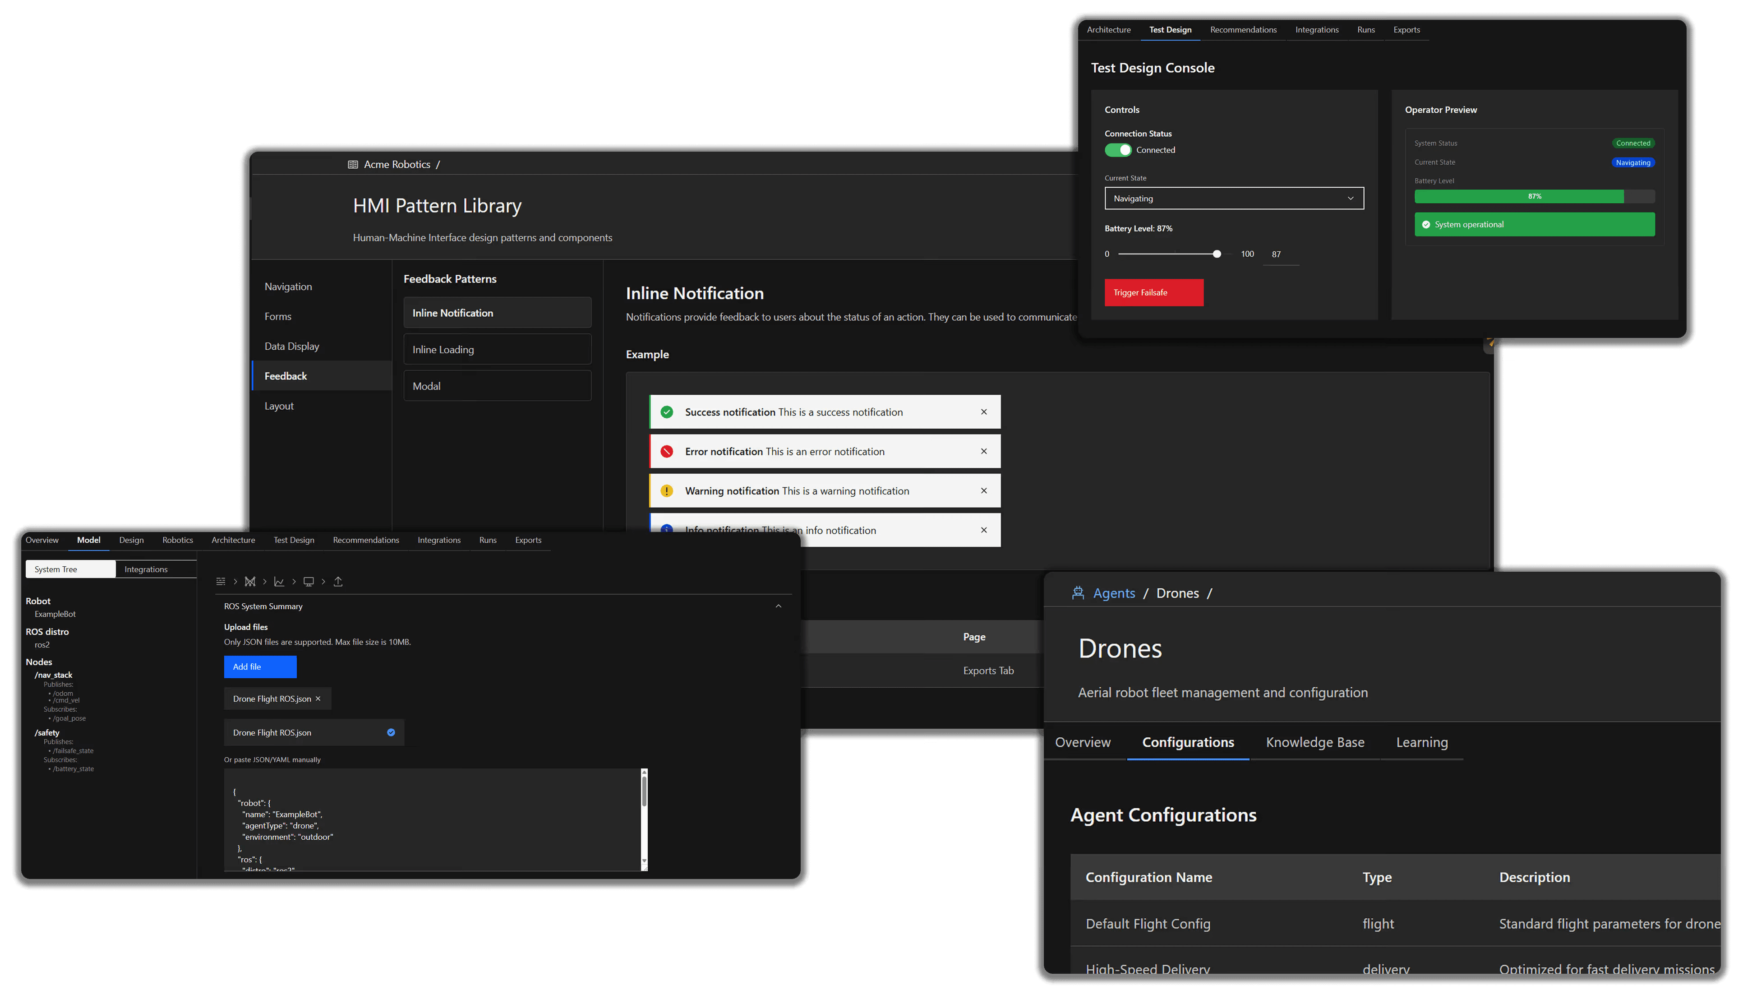
Task: Collapse the ROS System Summary section
Action: pyautogui.click(x=778, y=606)
